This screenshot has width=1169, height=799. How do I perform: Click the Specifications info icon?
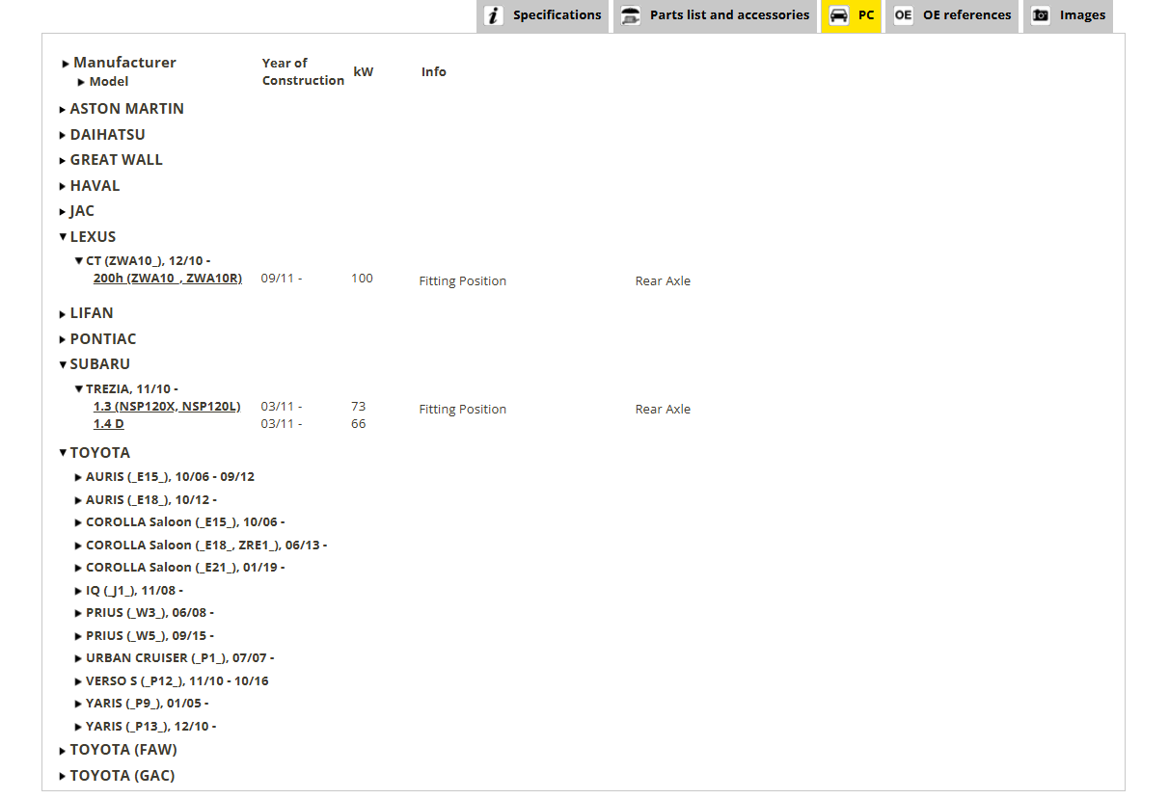(494, 15)
